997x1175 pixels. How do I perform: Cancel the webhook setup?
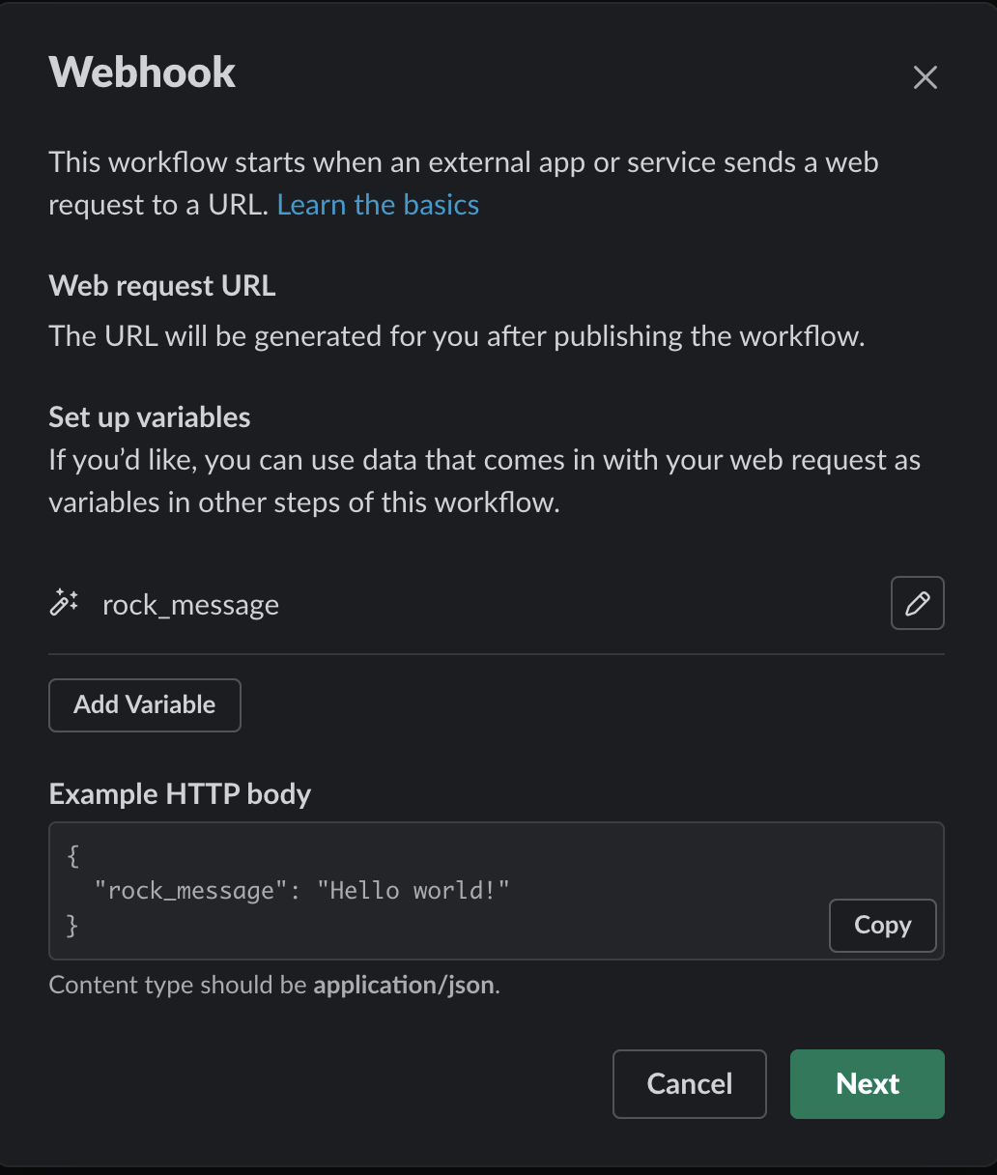[x=690, y=1084]
